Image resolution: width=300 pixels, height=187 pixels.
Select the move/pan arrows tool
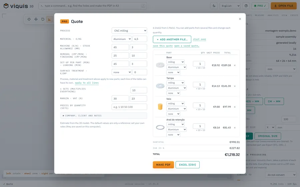36,19
